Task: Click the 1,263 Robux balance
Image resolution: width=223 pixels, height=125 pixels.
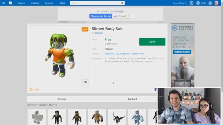Action: tap(203, 3)
